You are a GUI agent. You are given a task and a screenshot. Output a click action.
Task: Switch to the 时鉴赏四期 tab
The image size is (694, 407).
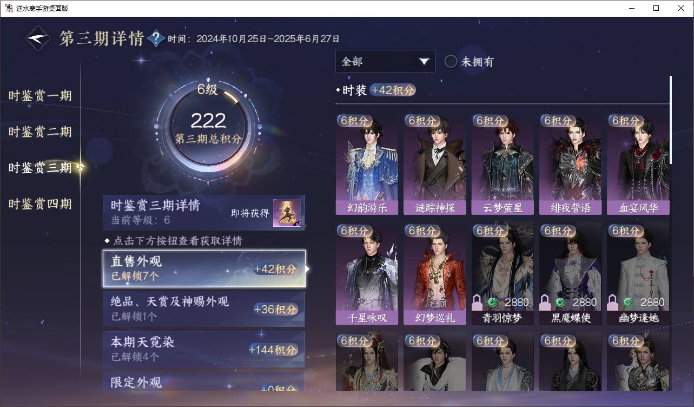[x=40, y=204]
